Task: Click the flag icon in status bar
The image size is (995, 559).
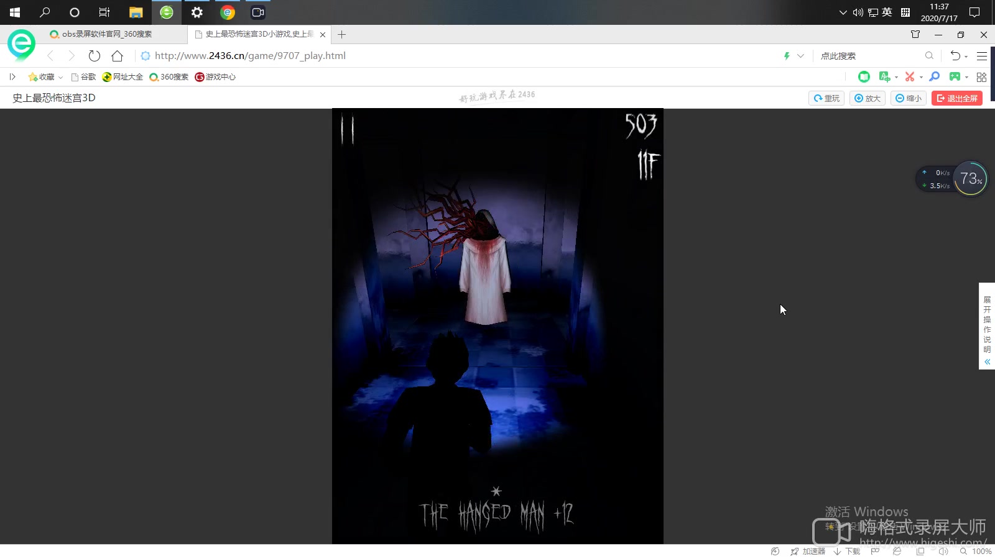Action: coord(875,552)
